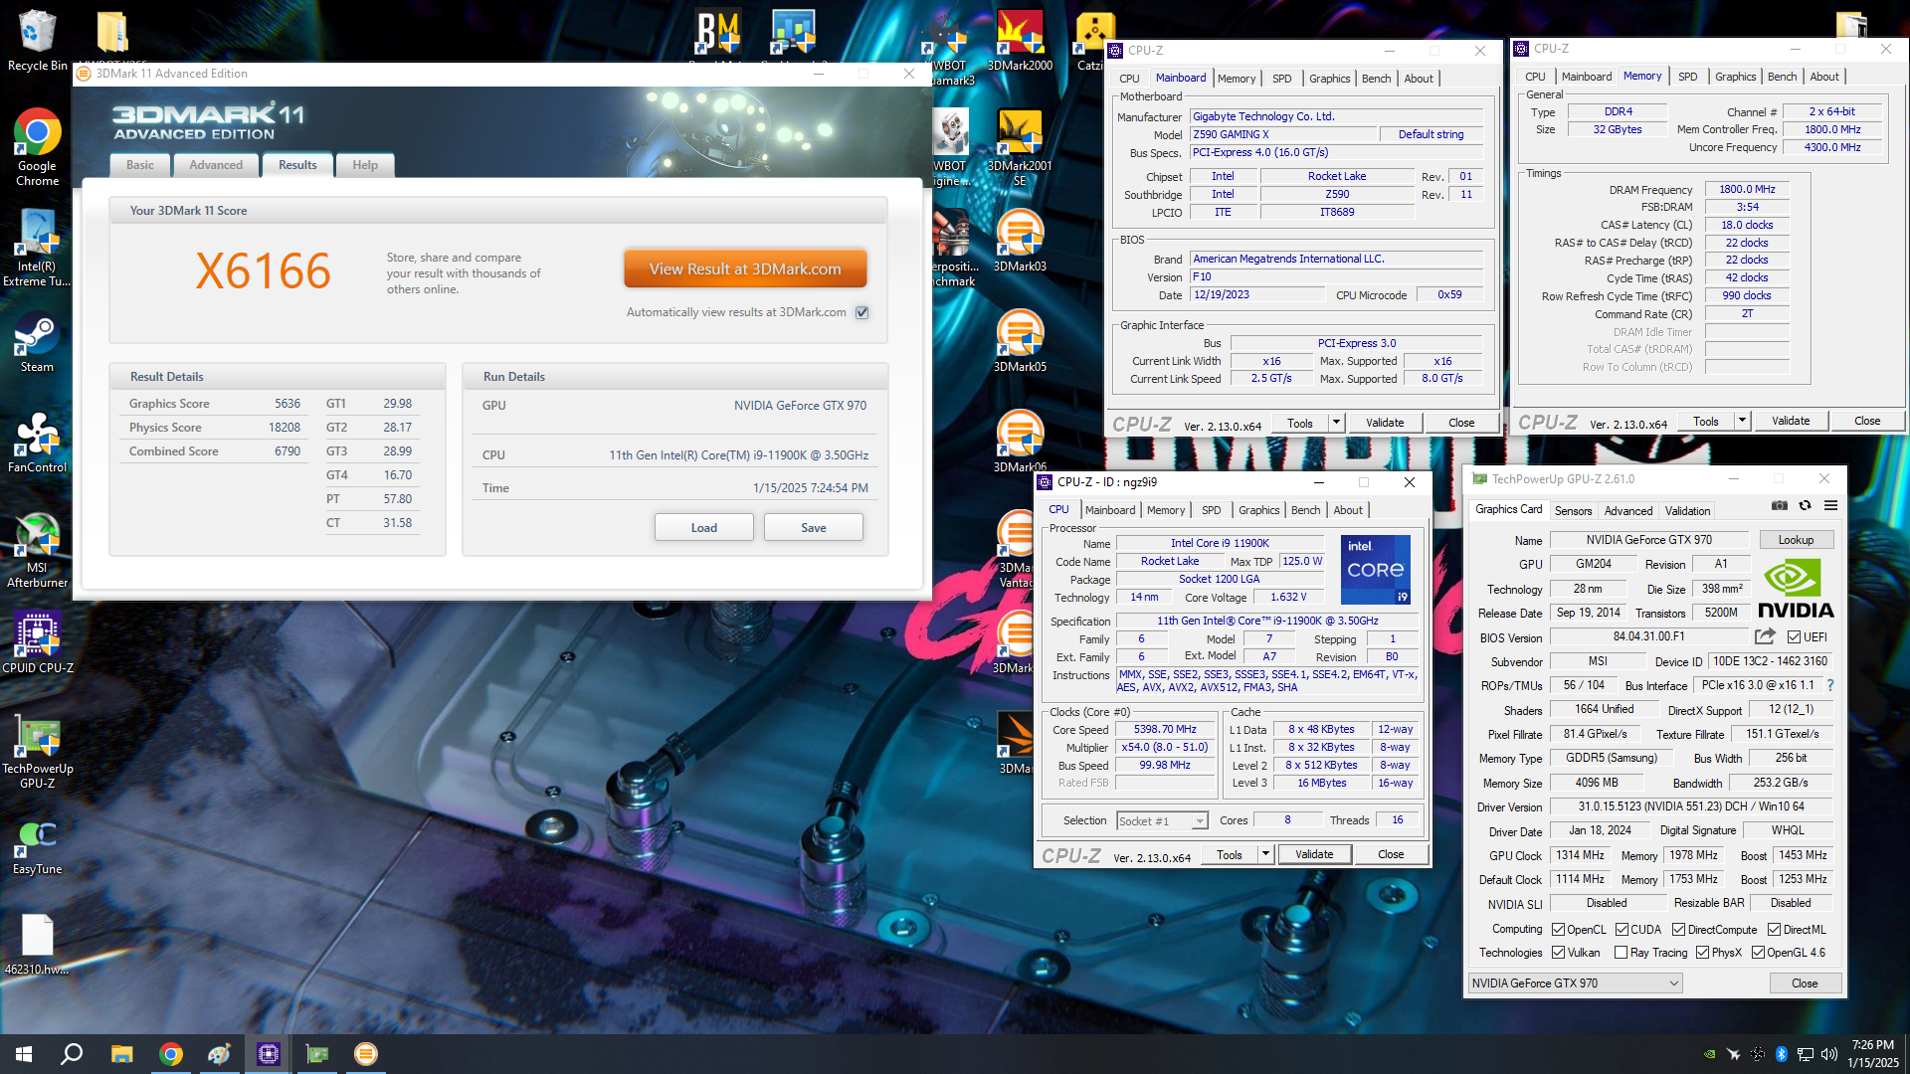
Task: Expand Tools arrow in CPU-Z CPU window
Action: click(1265, 854)
